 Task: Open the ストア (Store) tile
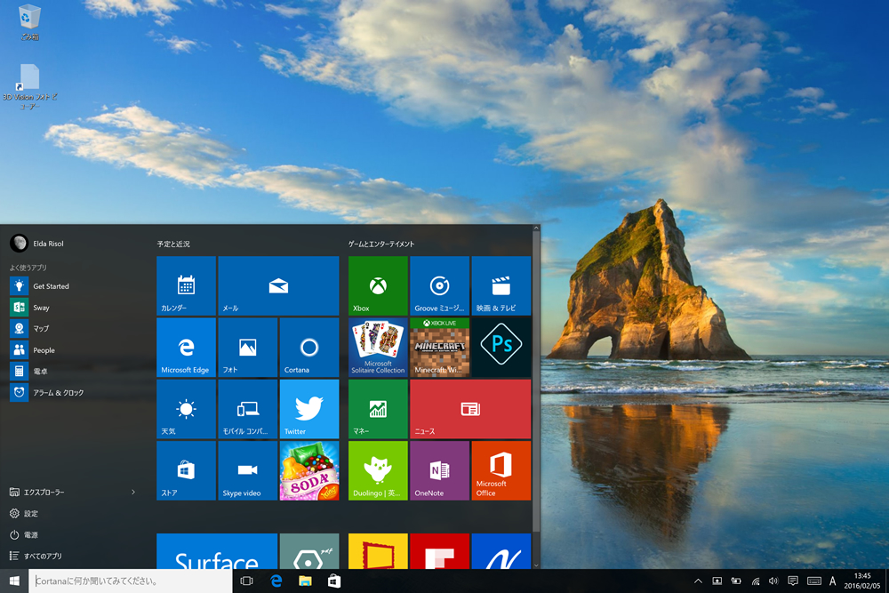tap(186, 470)
